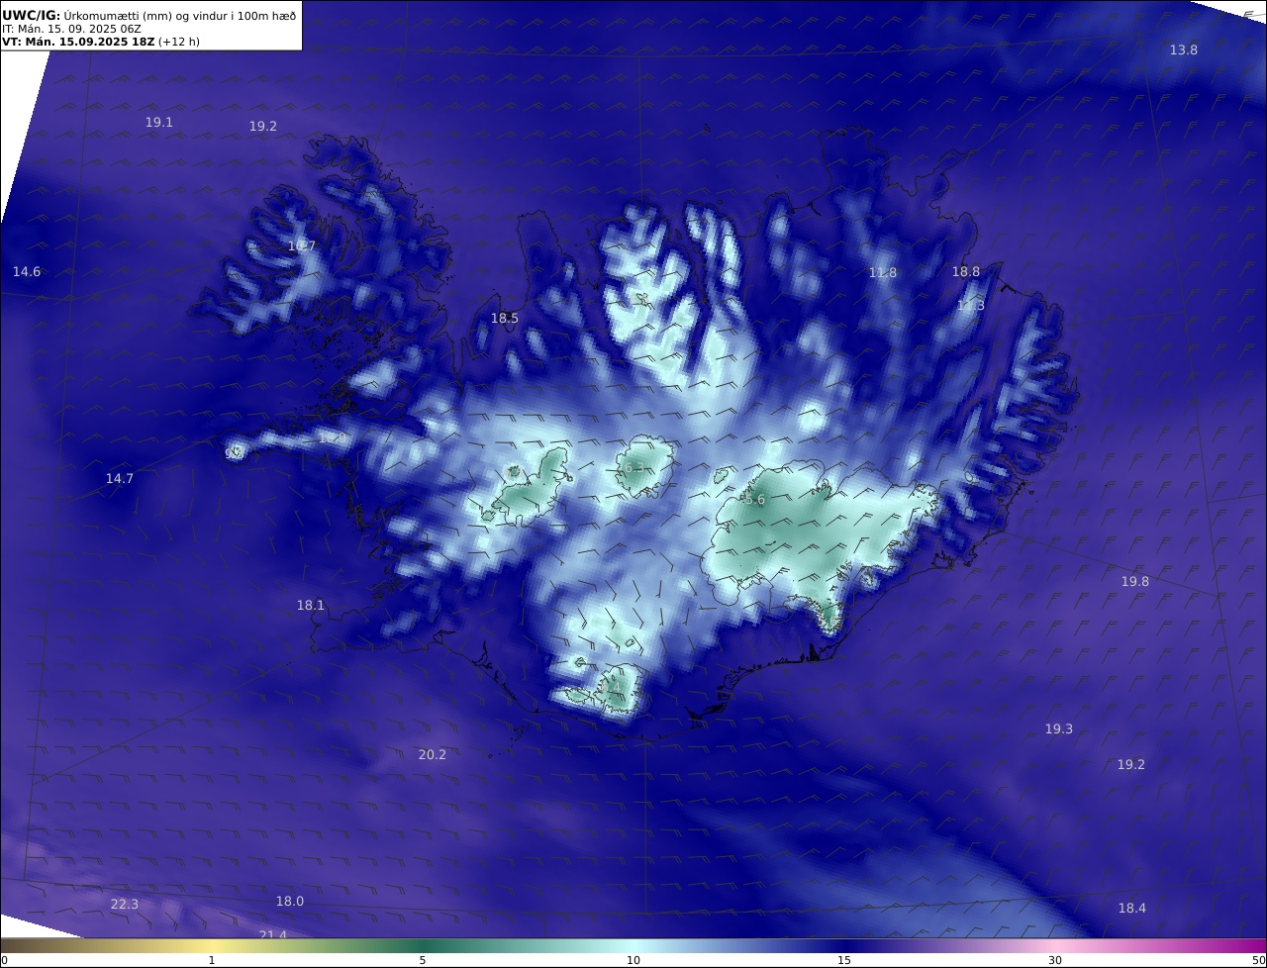This screenshot has height=968, width=1267.
Task: Select the 5.6 value on Vatnajökull glacier
Action: pos(755,501)
